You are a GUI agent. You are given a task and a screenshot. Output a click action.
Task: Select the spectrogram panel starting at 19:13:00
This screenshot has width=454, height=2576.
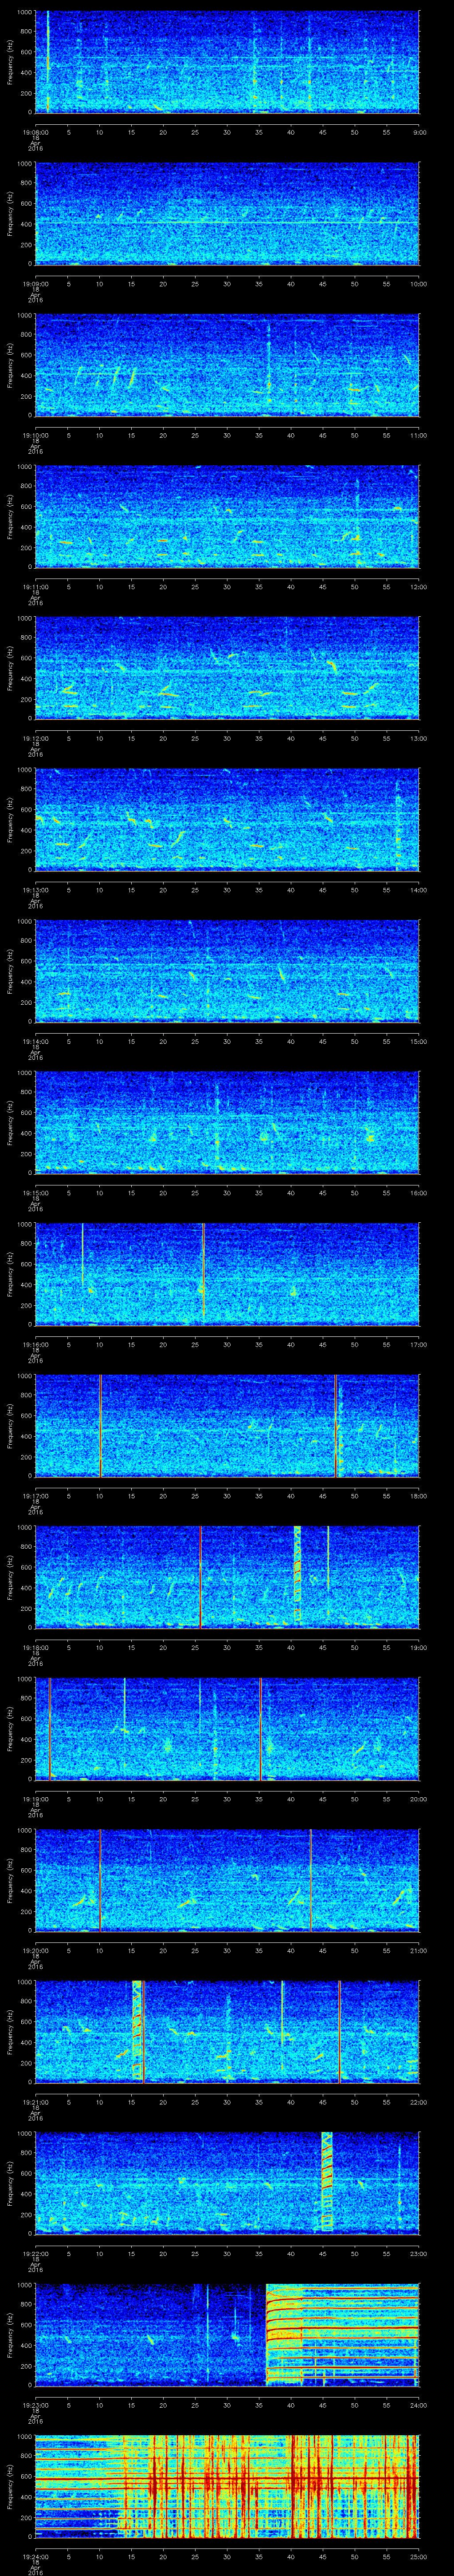pyautogui.click(x=227, y=819)
